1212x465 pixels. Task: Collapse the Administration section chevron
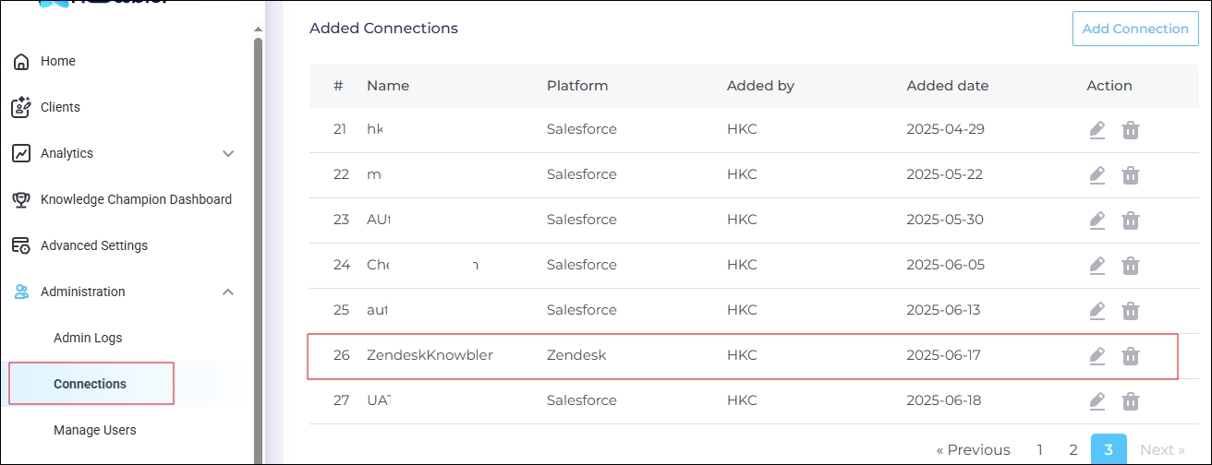tap(228, 292)
